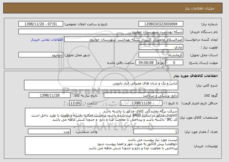The image size is (229, 162).
Task: Open the buyer contact information link
Action: point(47,40)
